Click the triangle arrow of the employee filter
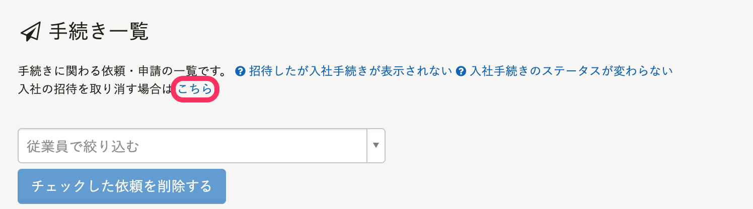The width and height of the screenshot is (753, 209). click(x=375, y=146)
